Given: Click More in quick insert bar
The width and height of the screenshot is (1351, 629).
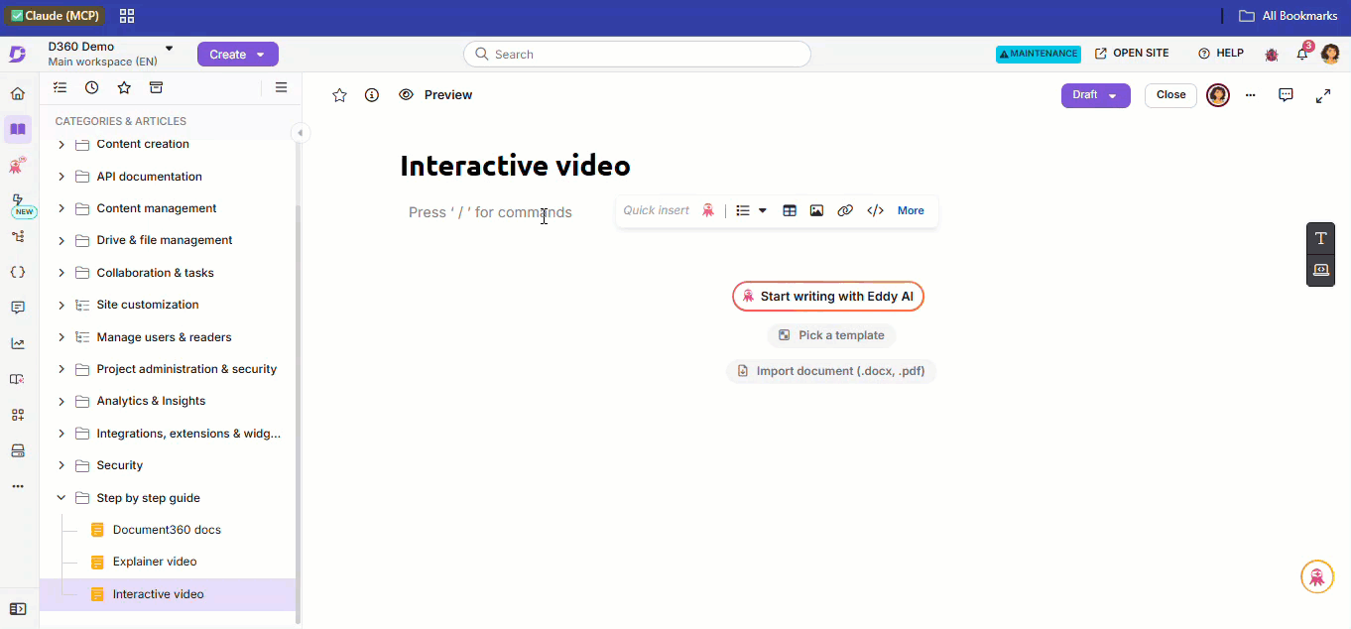Looking at the screenshot, I should [911, 210].
